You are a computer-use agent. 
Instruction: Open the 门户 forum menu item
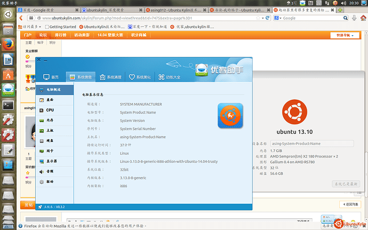click(27, 35)
